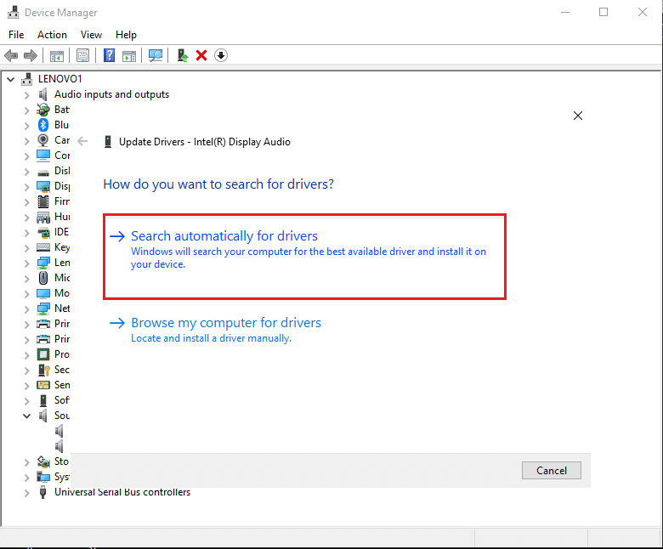
Task: Expand the IDE node chevron
Action: pos(26,233)
